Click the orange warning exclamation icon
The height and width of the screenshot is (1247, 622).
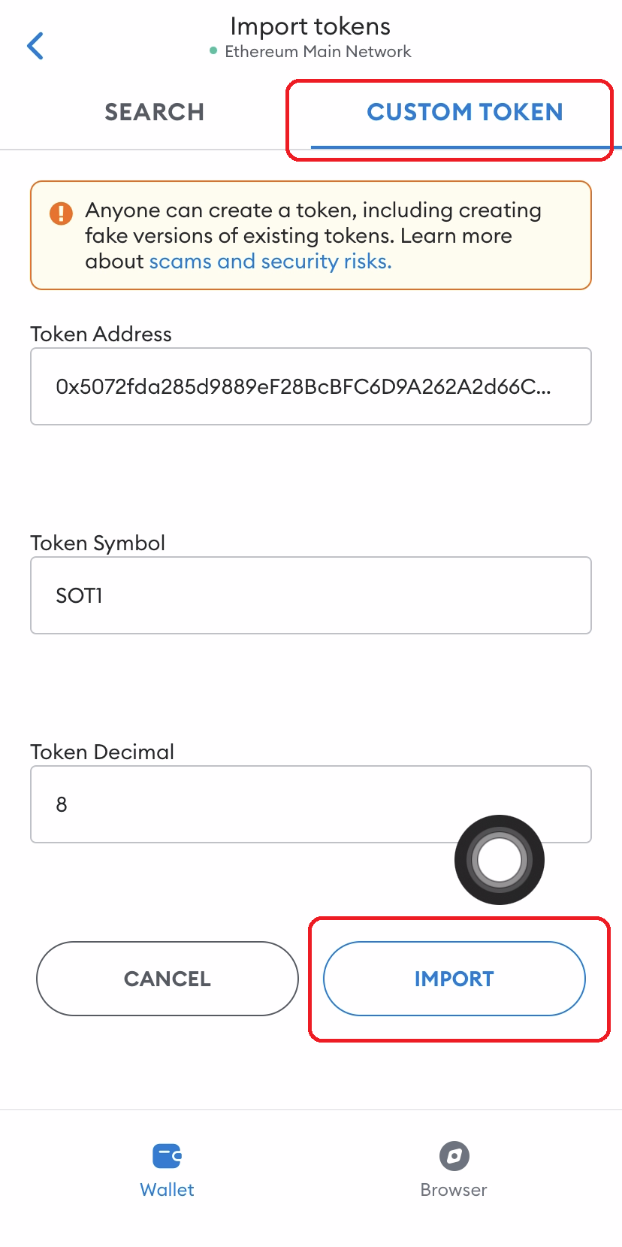61,213
